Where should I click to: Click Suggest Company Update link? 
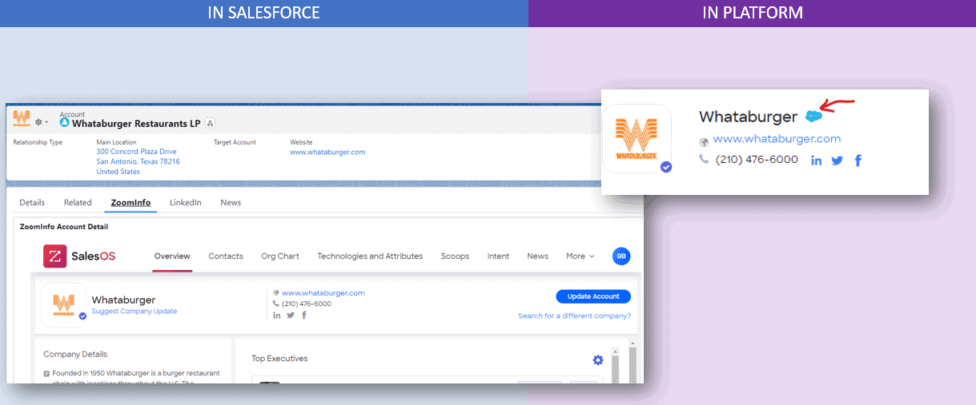(135, 312)
